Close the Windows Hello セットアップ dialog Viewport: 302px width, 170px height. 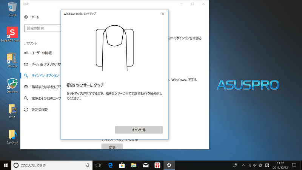point(163,14)
